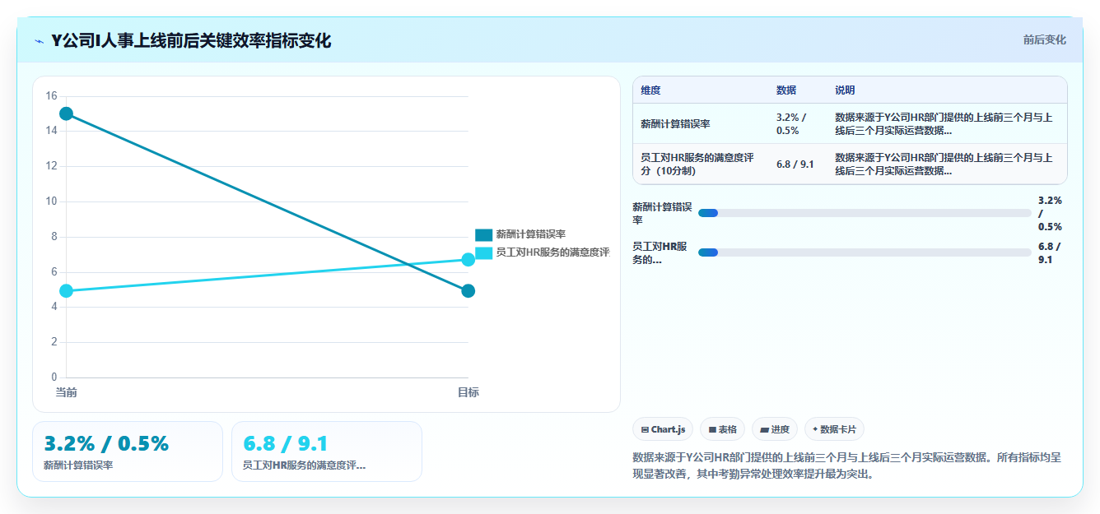Click the description cell in the 员工对HR服务 row
Image resolution: width=1100 pixels, height=514 pixels.
[947, 164]
